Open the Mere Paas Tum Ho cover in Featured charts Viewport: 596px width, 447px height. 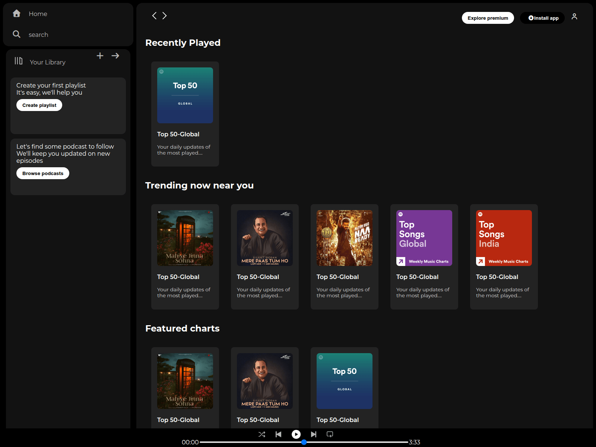265,381
